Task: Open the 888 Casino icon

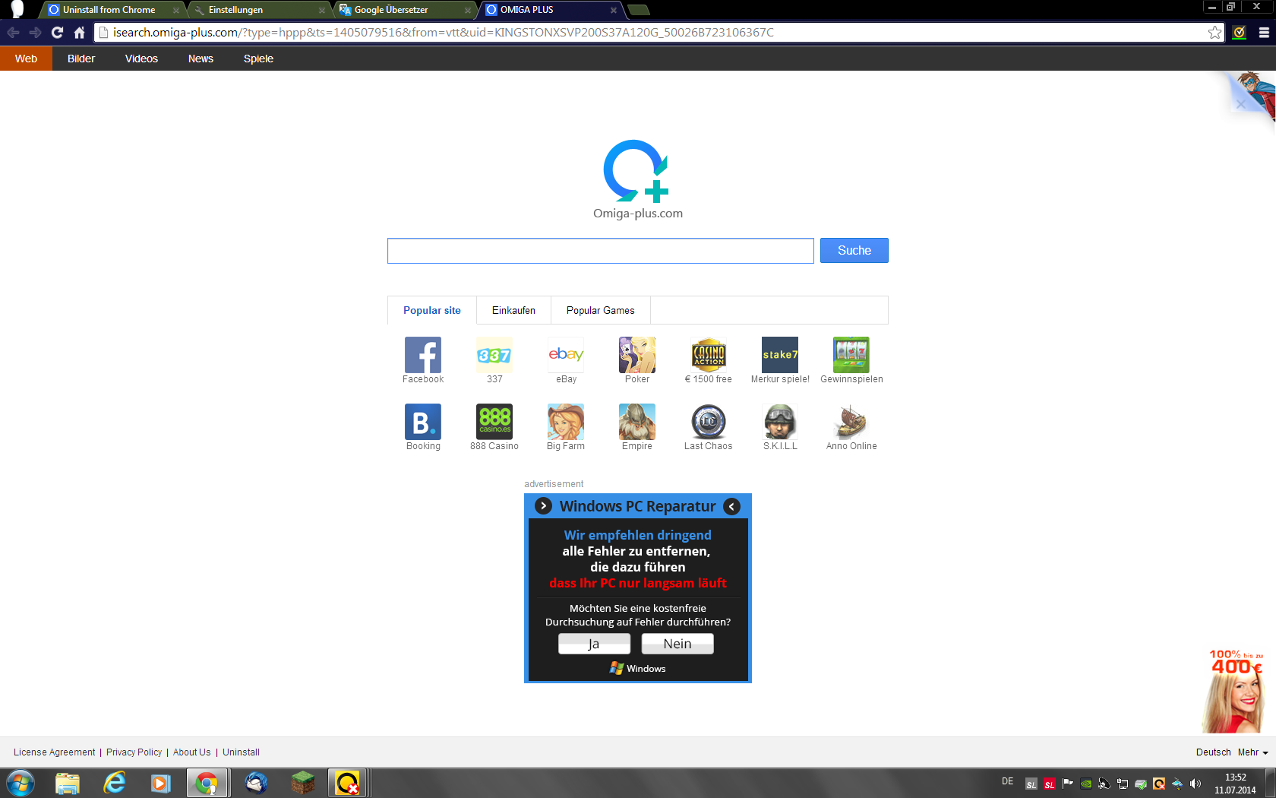Action: (x=494, y=422)
